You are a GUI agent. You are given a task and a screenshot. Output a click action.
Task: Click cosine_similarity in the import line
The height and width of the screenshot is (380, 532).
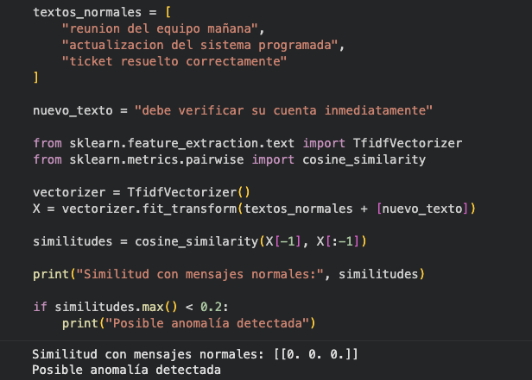[x=364, y=159]
